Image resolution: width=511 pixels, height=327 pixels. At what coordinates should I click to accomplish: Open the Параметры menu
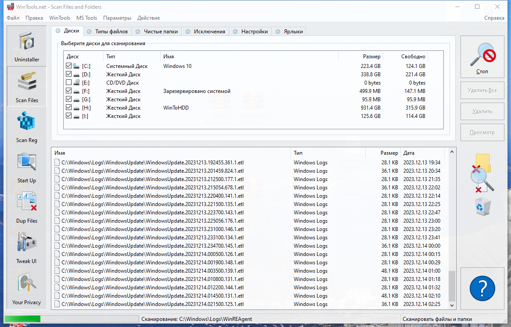[x=117, y=18]
